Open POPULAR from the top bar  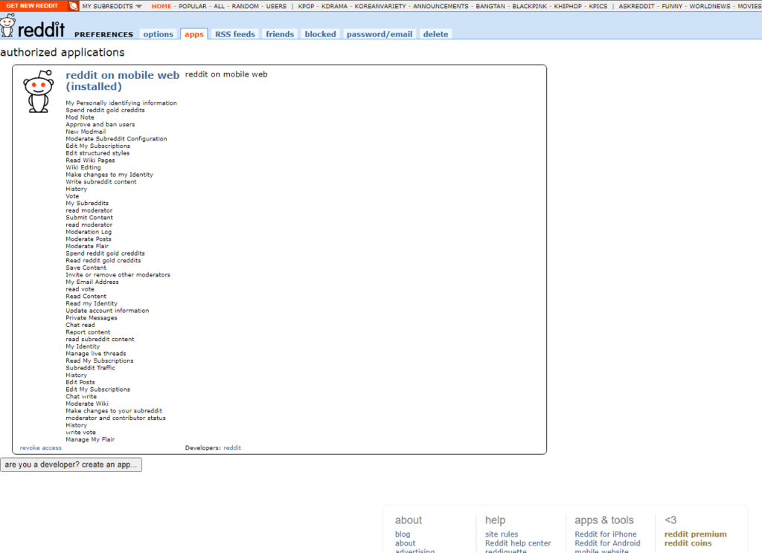coord(193,6)
